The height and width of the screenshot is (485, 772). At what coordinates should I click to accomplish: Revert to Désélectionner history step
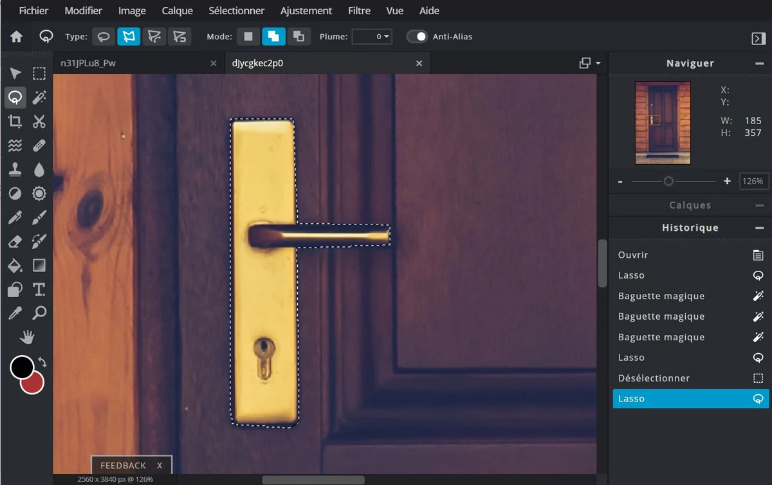coord(690,378)
